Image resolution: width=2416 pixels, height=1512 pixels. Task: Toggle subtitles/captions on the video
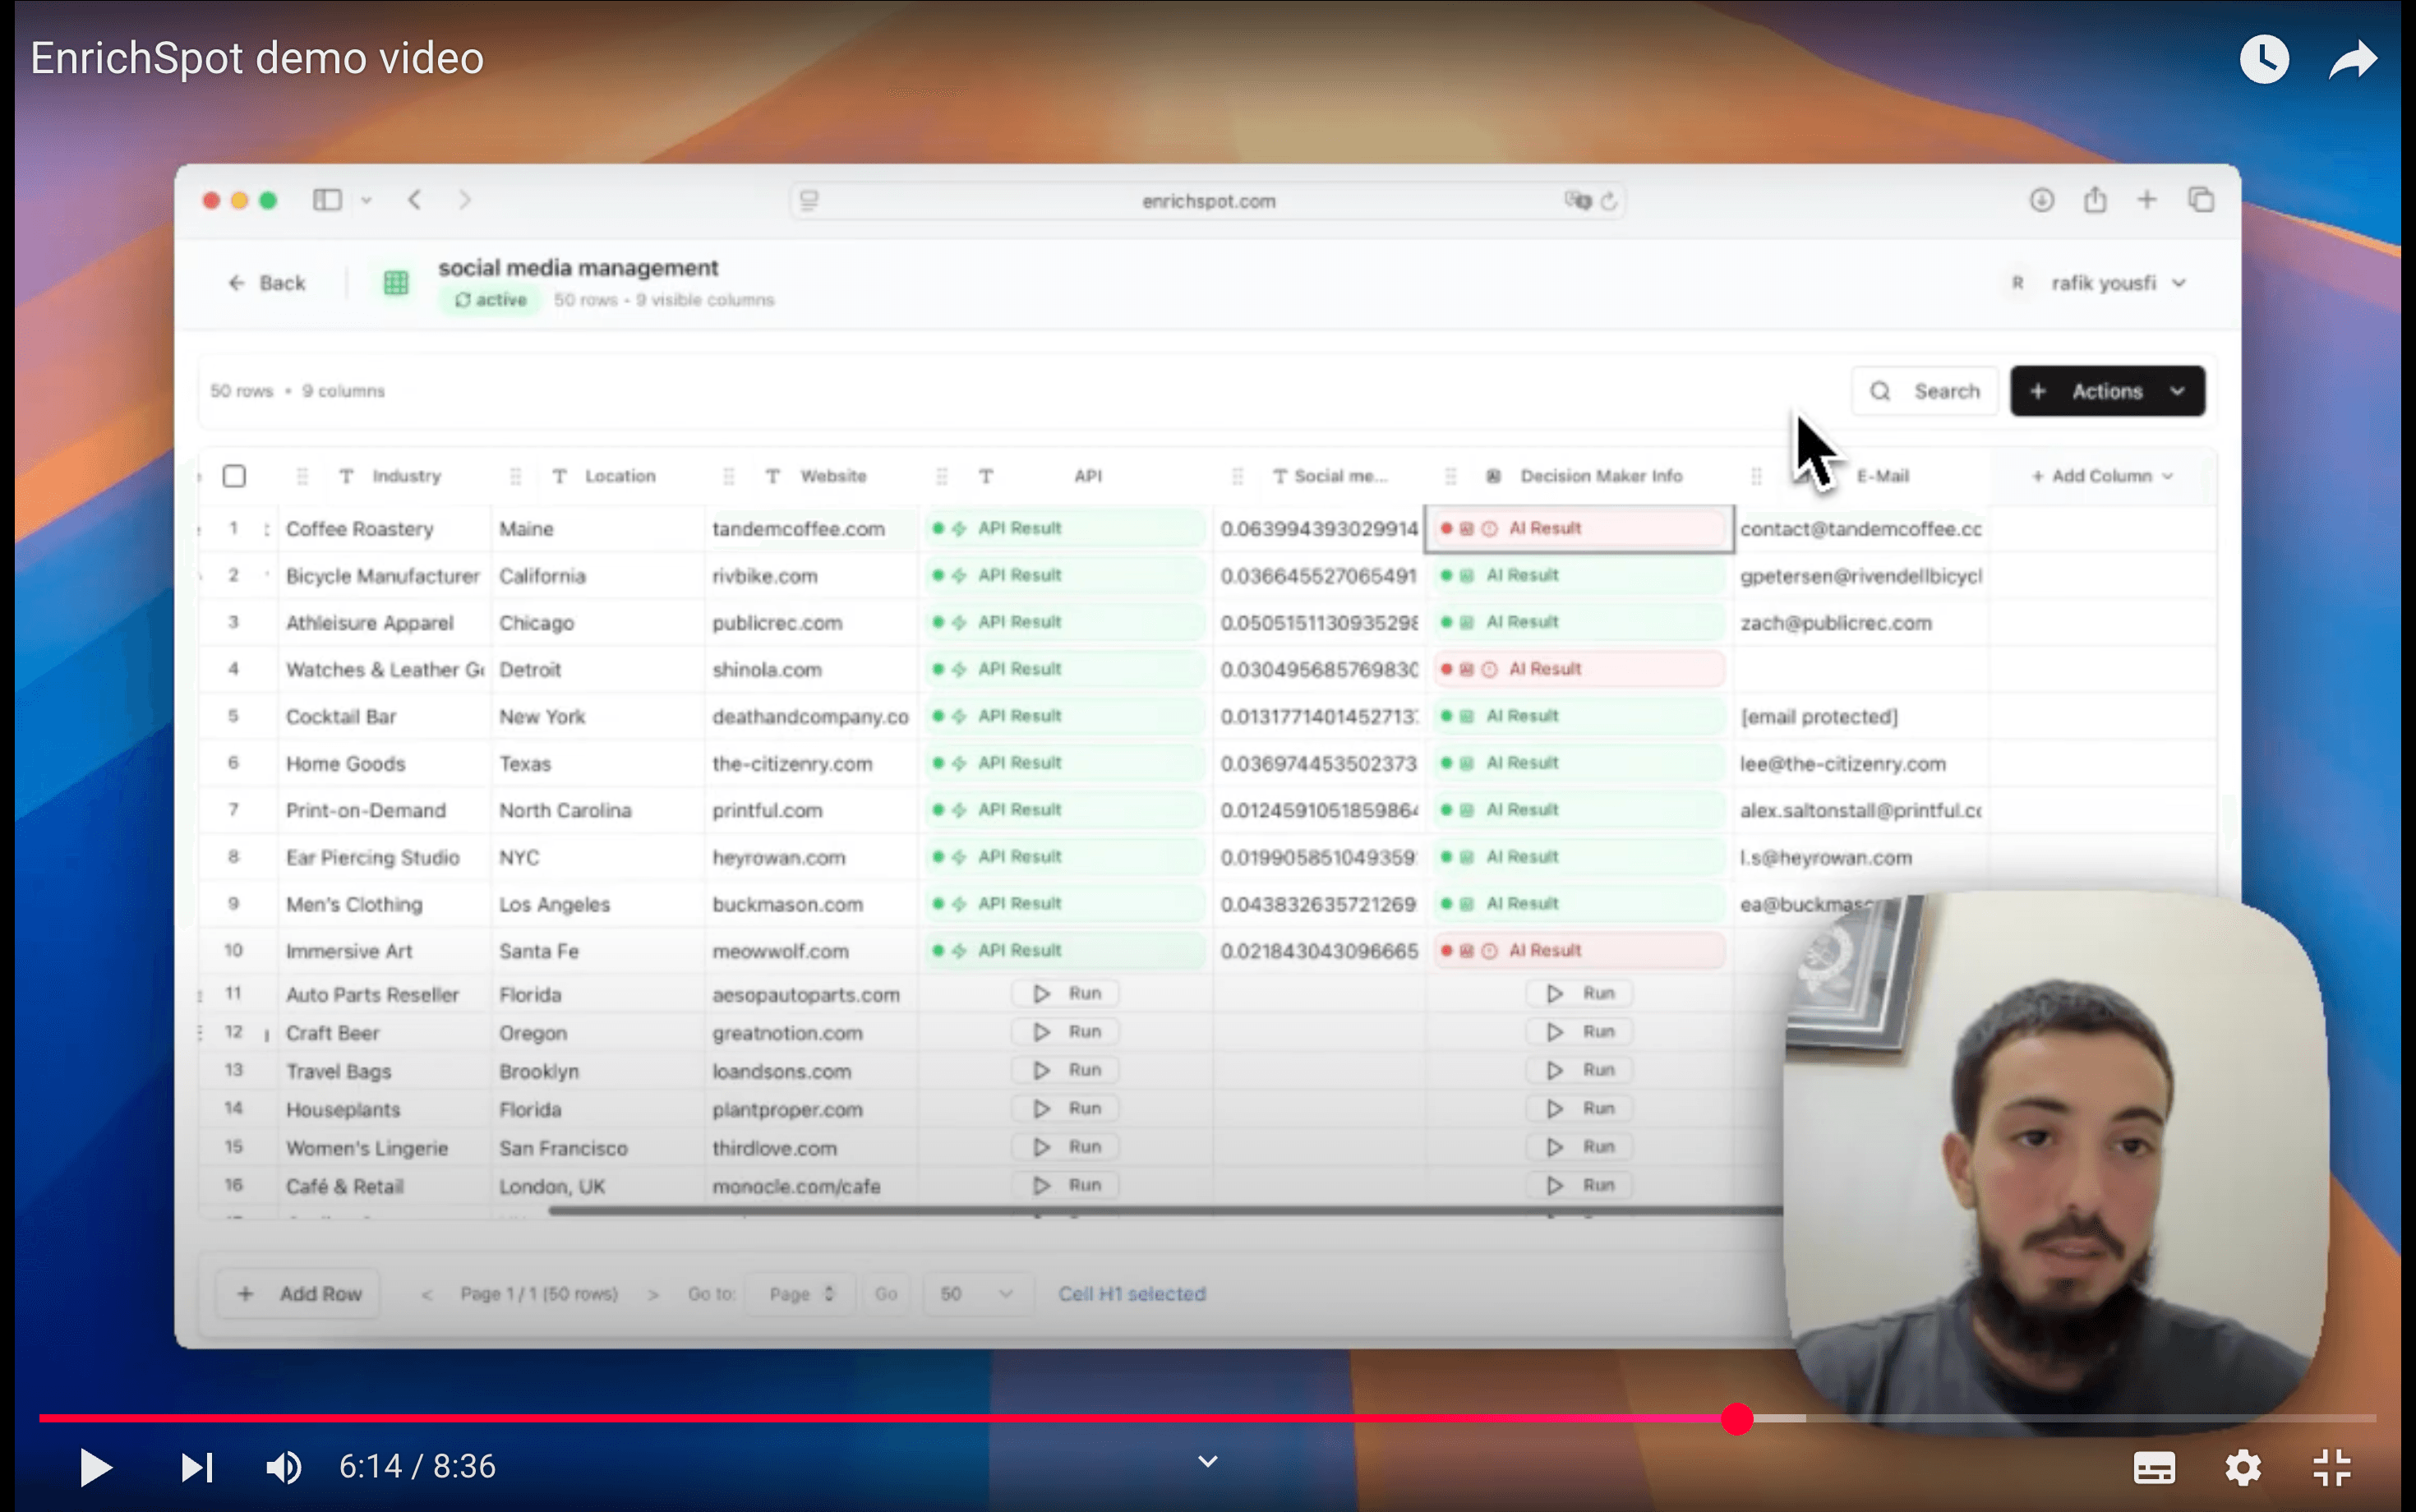click(x=2153, y=1467)
